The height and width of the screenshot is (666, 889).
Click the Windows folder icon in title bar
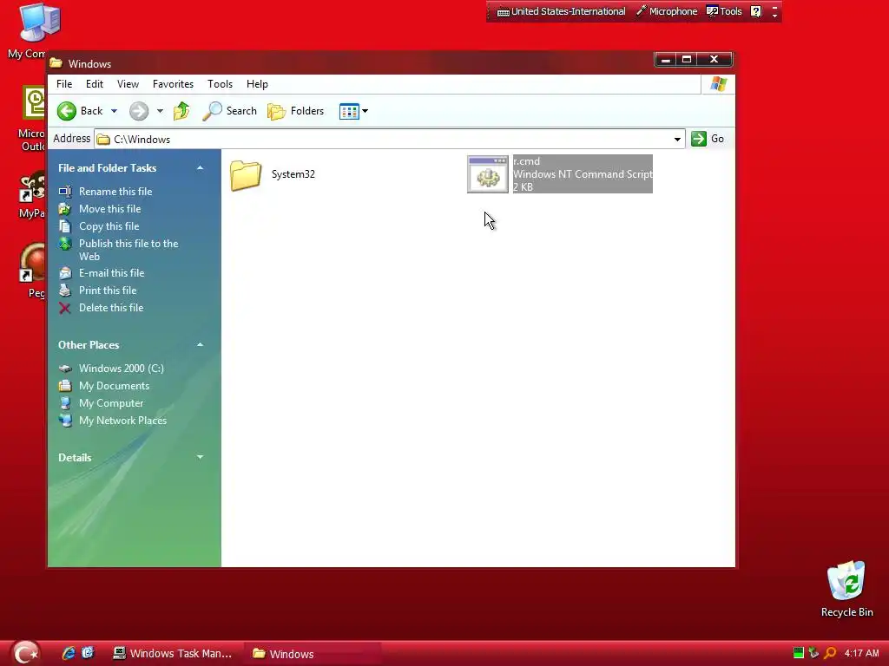pos(56,62)
